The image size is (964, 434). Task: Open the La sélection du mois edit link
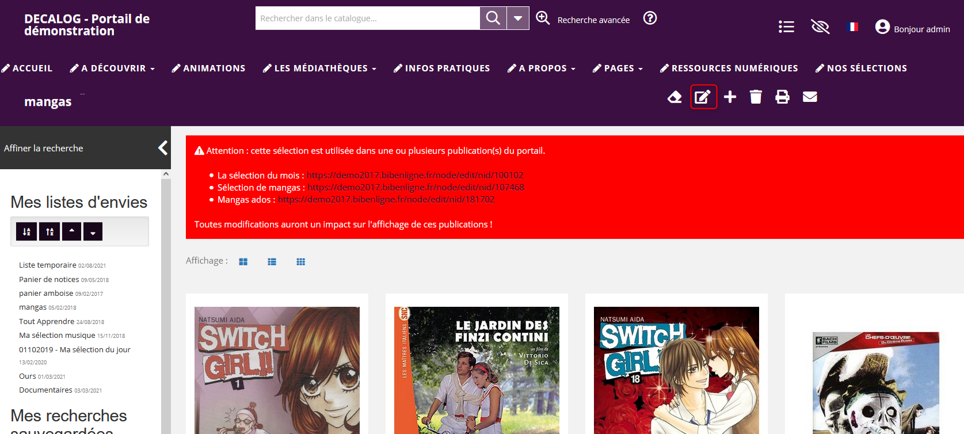415,175
